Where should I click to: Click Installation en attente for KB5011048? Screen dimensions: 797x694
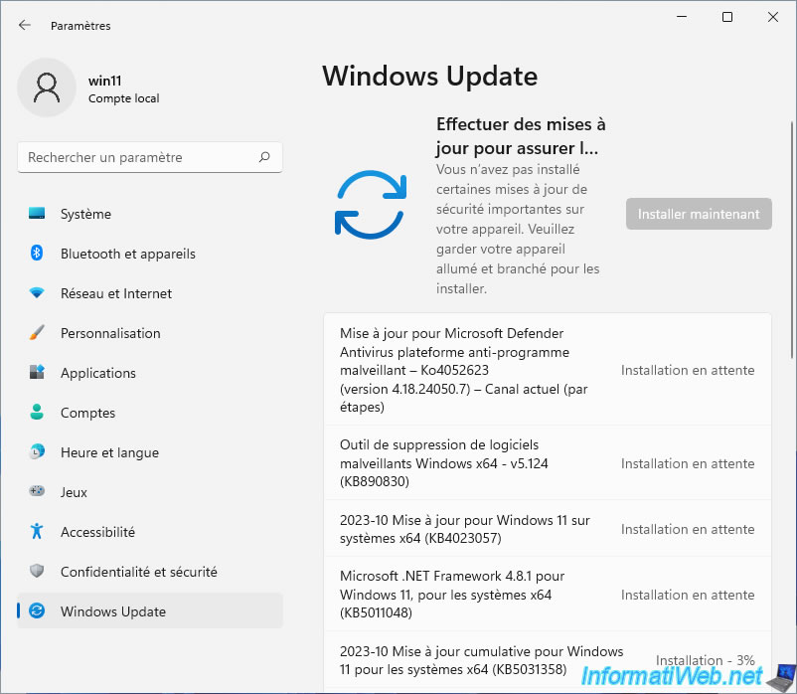(688, 595)
